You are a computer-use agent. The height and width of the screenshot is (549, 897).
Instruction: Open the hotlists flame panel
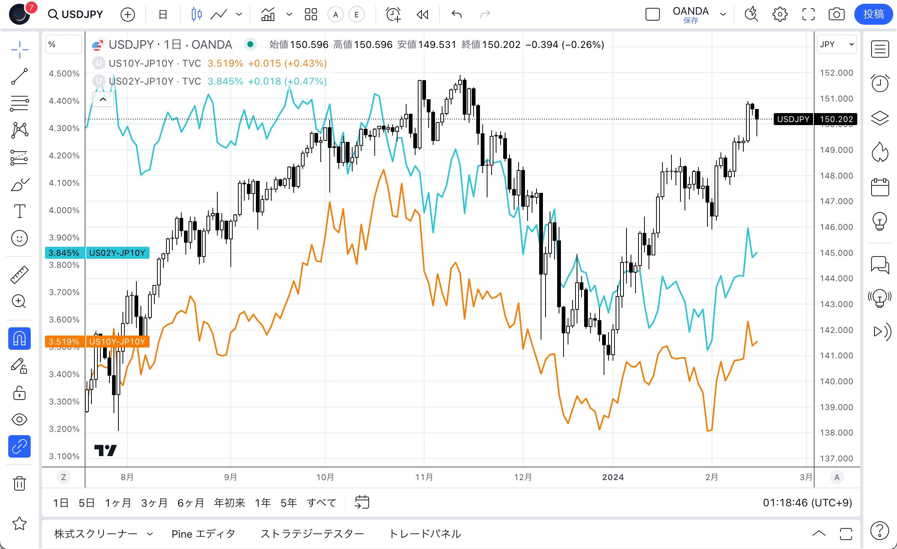880,152
